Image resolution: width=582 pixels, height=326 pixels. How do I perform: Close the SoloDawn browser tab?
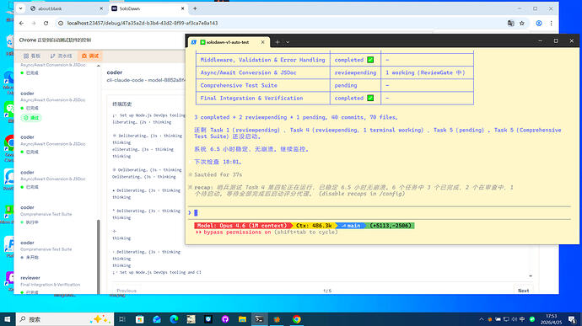pyautogui.click(x=183, y=8)
